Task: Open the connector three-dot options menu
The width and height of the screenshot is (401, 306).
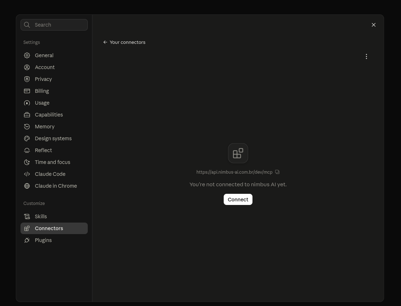Action: coord(366,56)
